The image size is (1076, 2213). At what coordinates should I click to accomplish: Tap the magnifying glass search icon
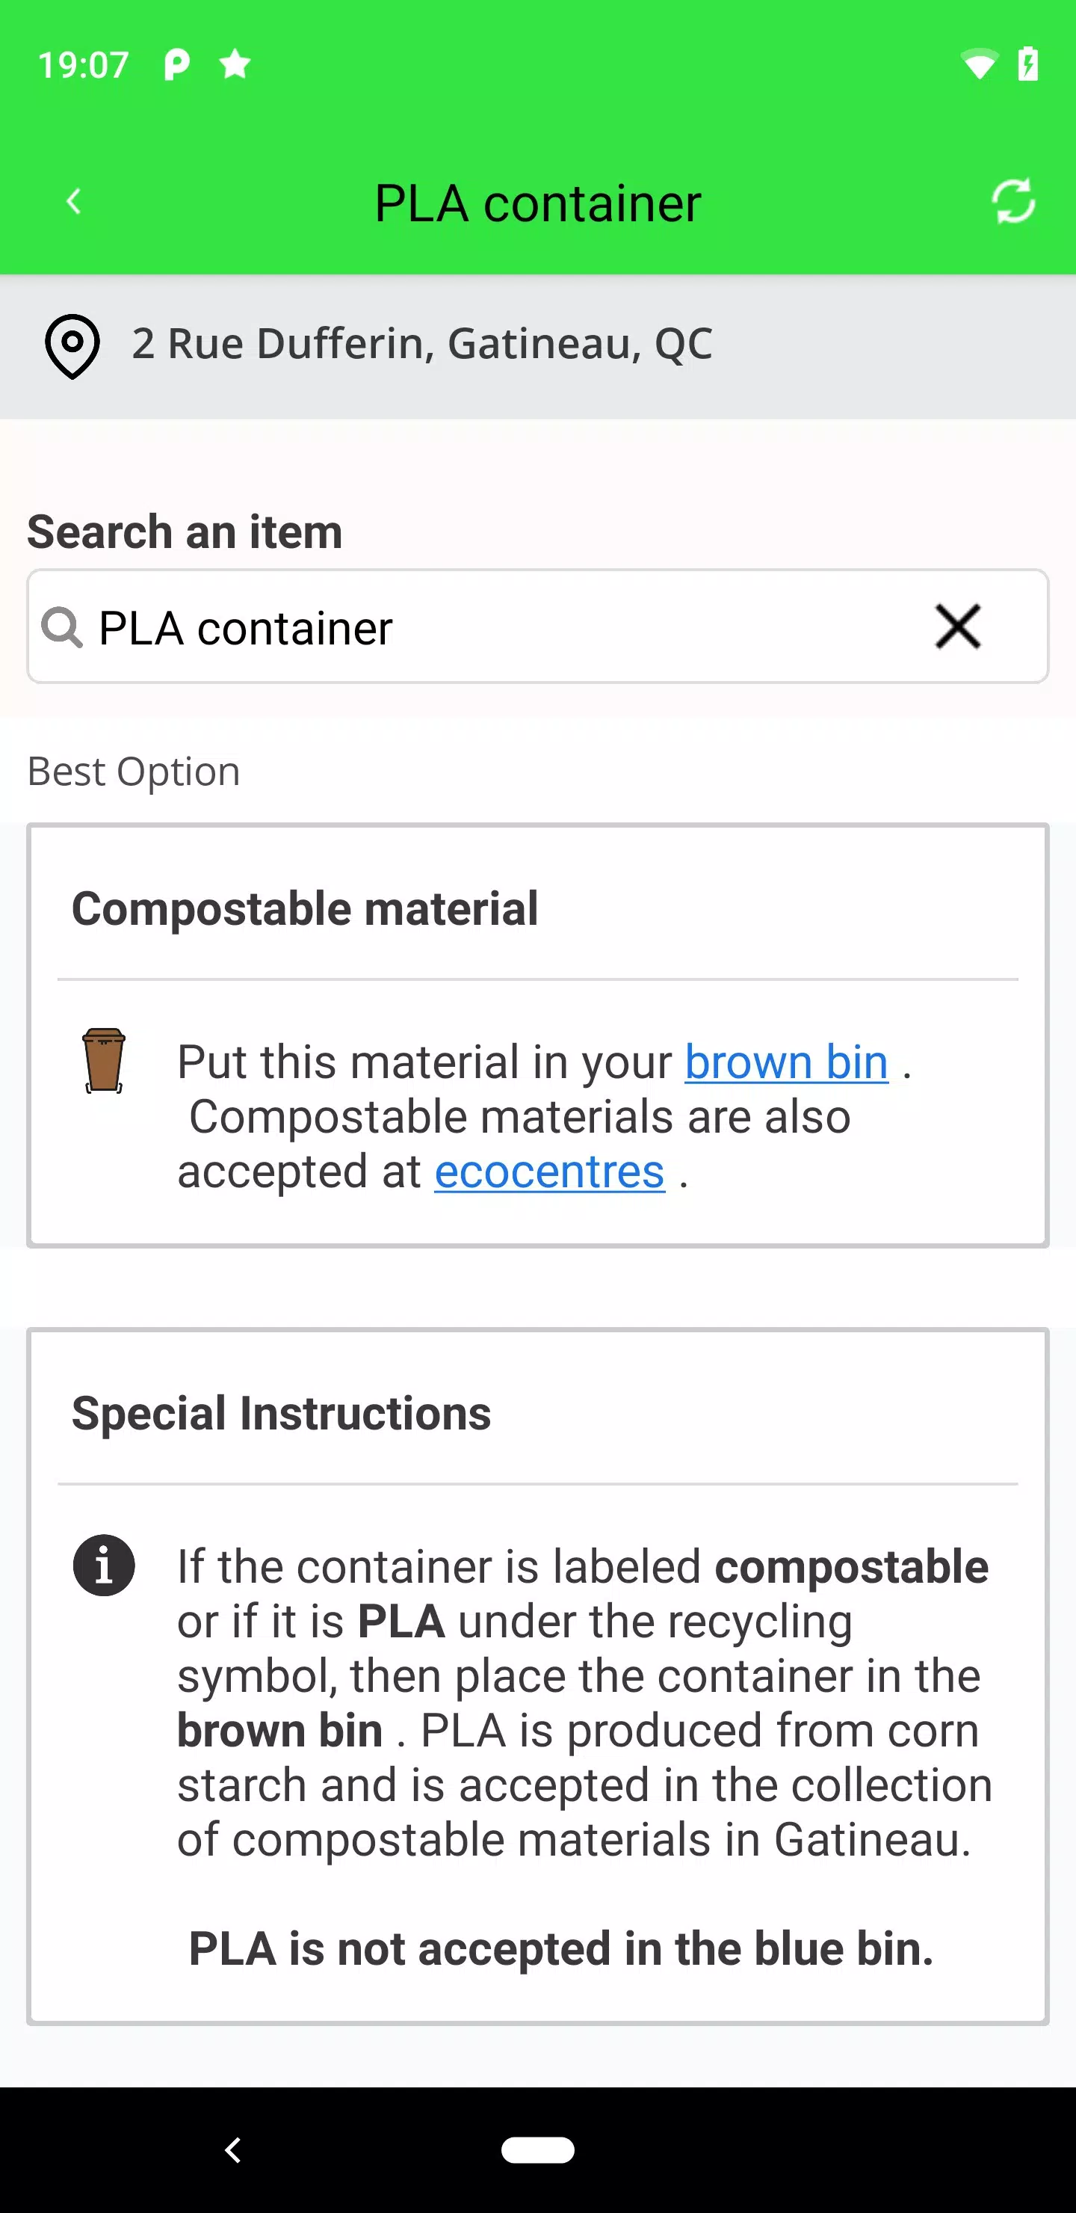(62, 628)
